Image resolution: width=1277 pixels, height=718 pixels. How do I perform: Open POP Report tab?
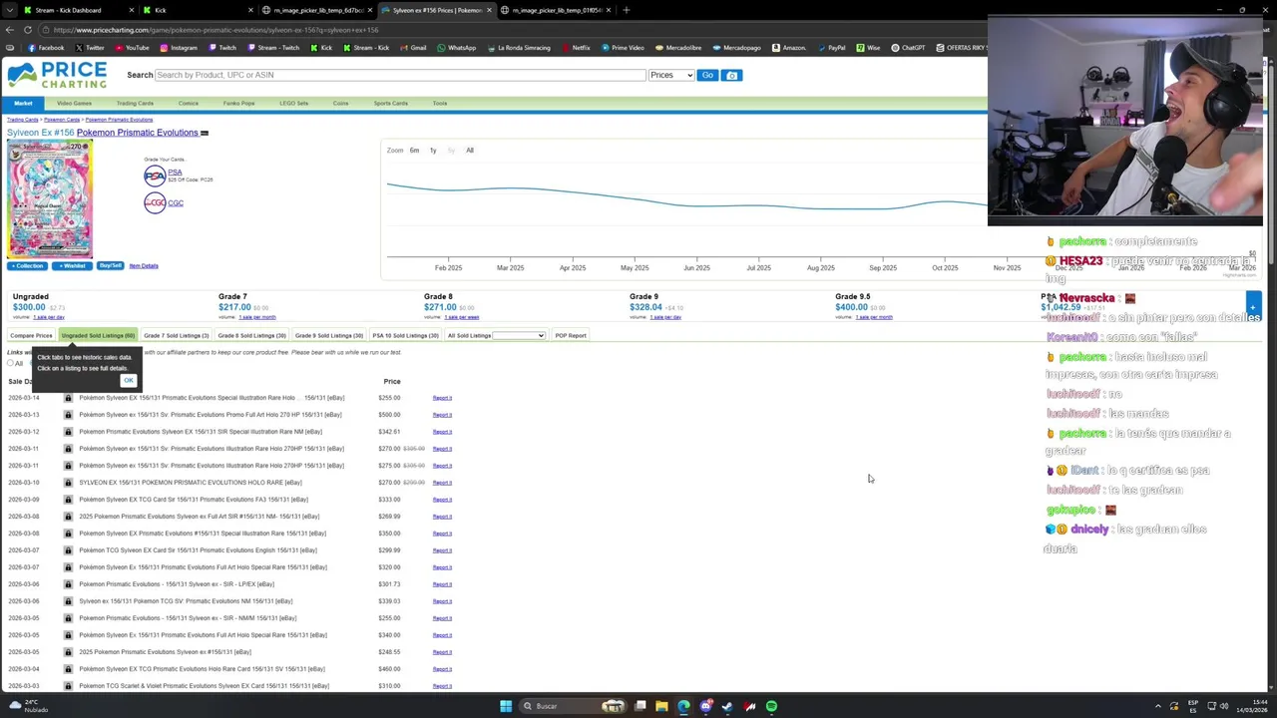click(571, 335)
